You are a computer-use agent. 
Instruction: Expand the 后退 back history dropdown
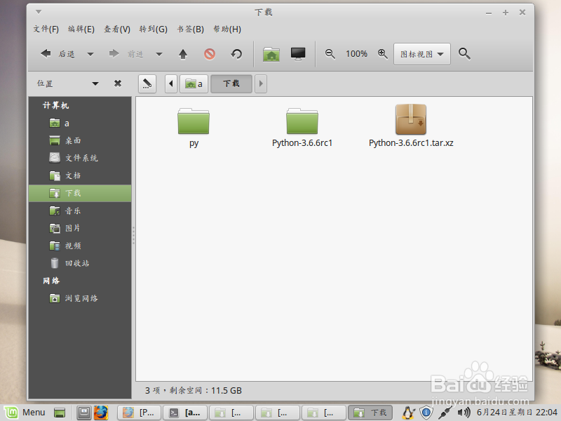(x=89, y=53)
